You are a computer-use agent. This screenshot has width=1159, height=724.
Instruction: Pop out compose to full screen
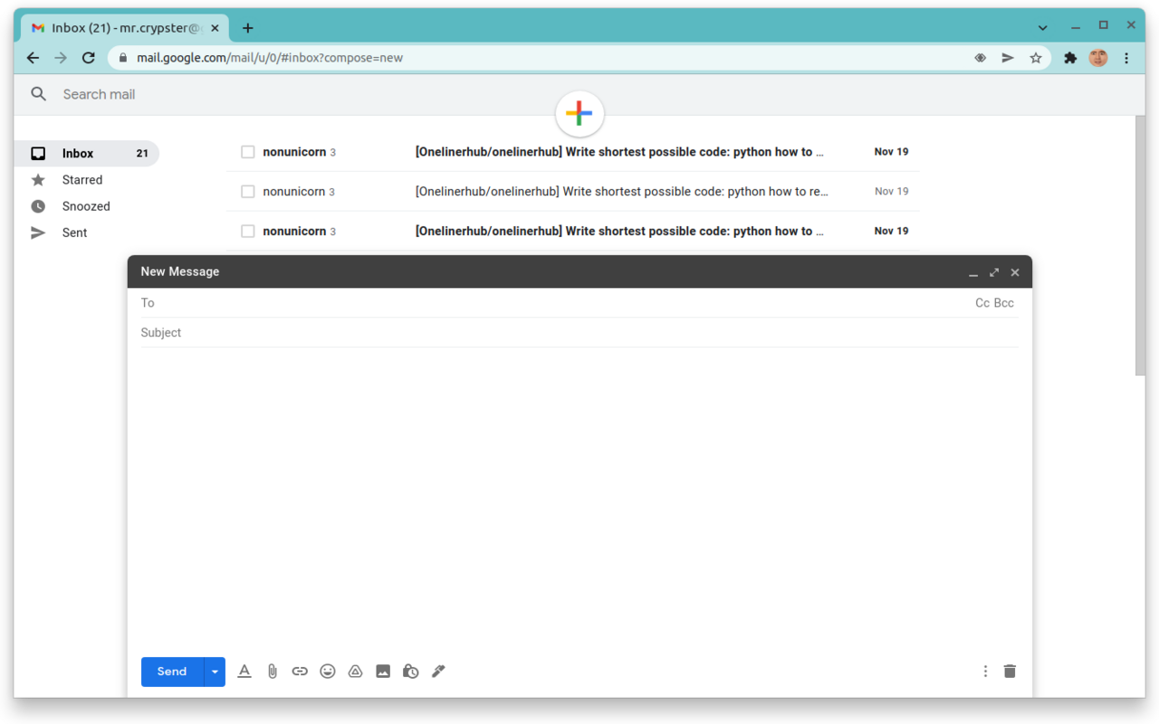[x=994, y=272]
